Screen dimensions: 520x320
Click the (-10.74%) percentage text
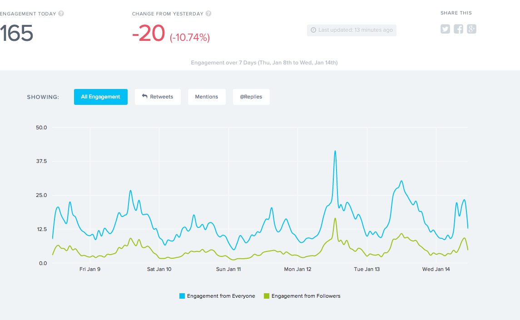point(190,38)
